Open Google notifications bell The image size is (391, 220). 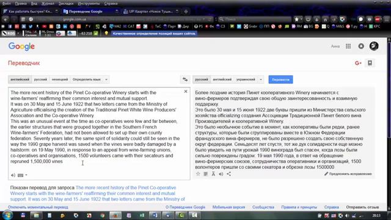pos(361,46)
